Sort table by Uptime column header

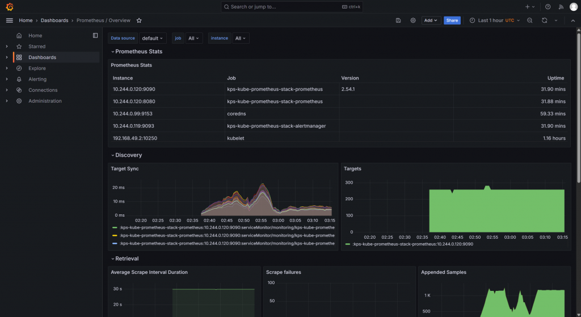click(556, 78)
